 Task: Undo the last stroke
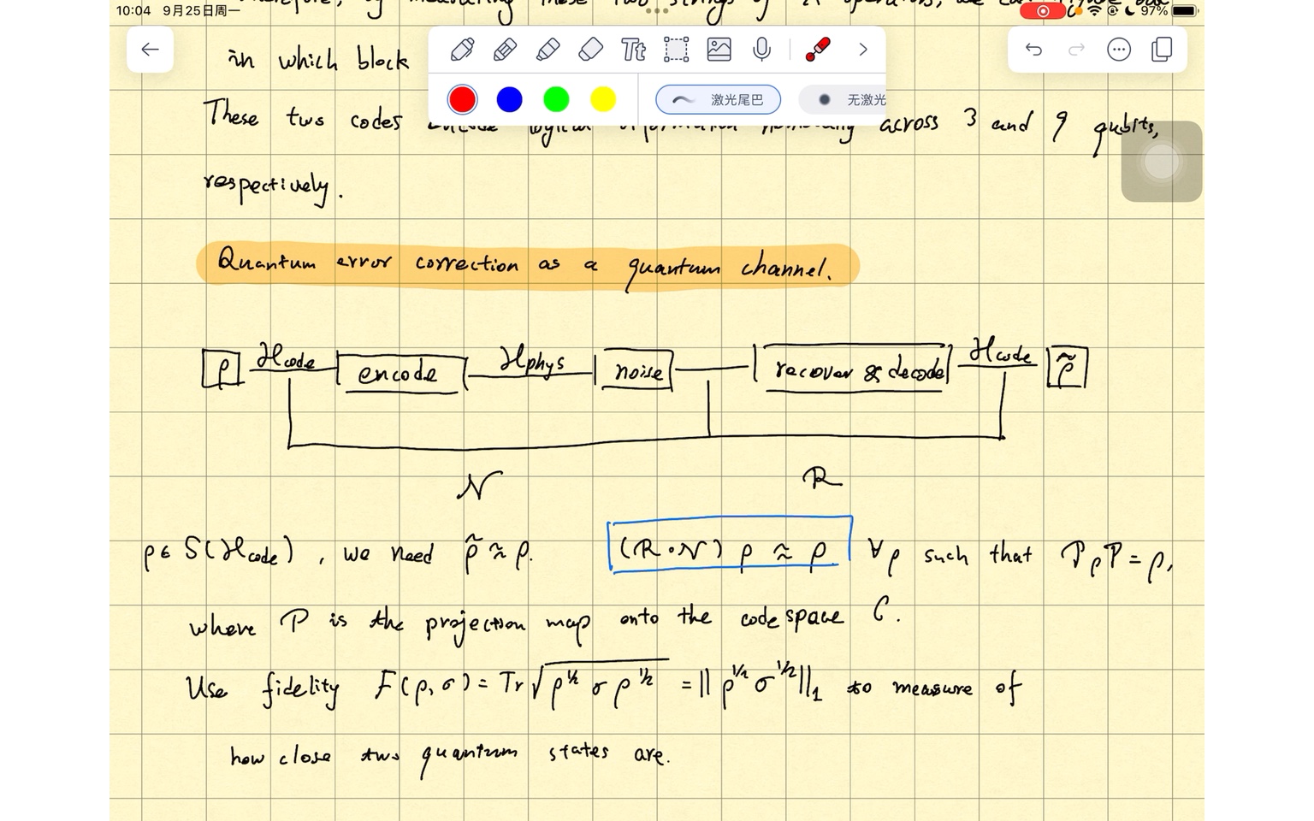pos(1033,50)
